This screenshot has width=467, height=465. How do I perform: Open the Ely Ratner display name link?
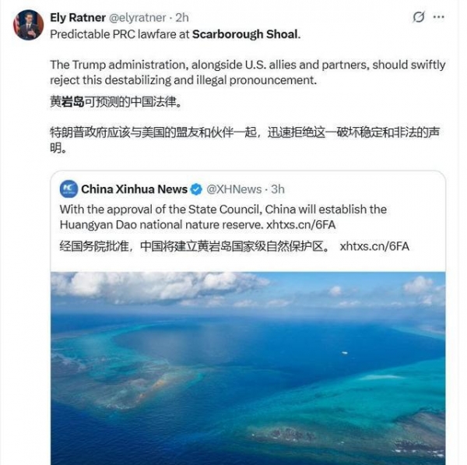[79, 16]
